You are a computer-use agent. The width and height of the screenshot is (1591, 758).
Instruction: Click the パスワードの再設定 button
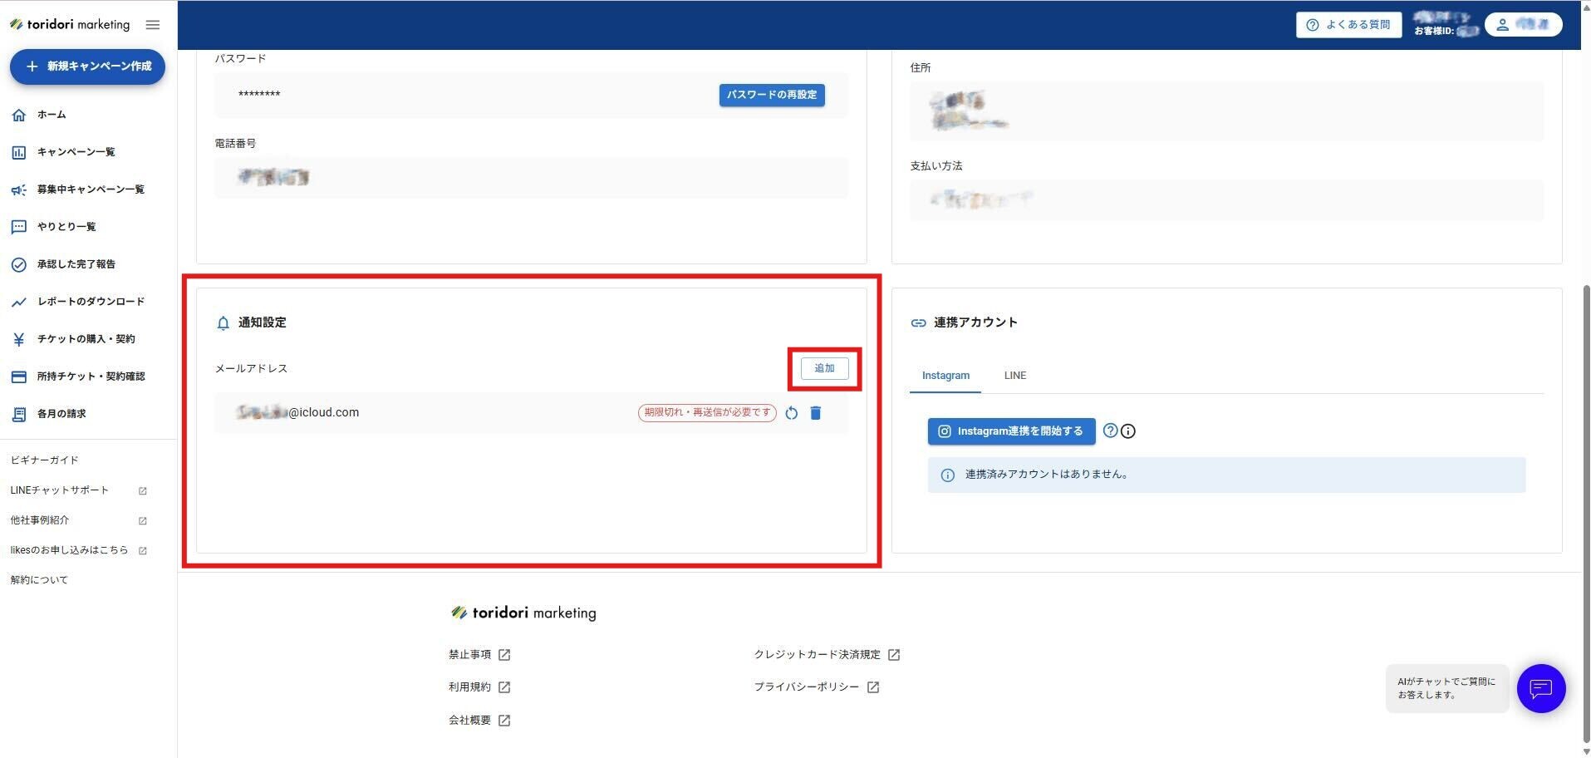pyautogui.click(x=771, y=95)
